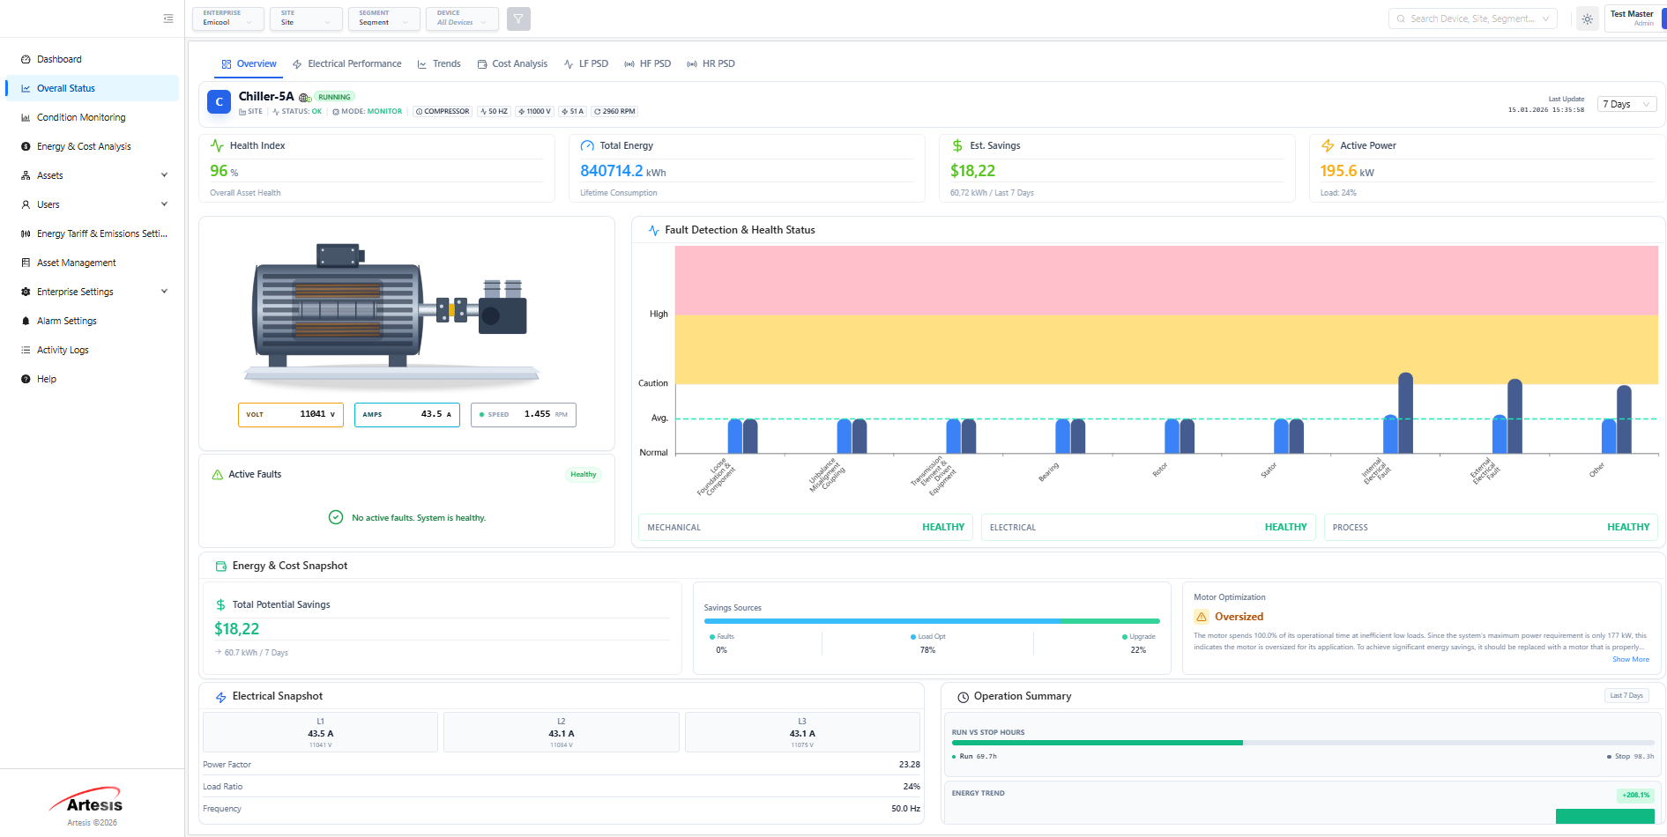
Task: Expand the Enterprise Settings sidebar submenu
Action: point(164,292)
